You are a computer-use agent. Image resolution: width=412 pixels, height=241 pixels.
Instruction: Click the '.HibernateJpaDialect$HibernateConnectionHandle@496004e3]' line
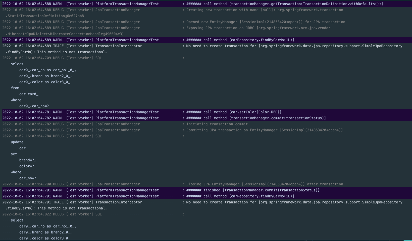point(65,34)
